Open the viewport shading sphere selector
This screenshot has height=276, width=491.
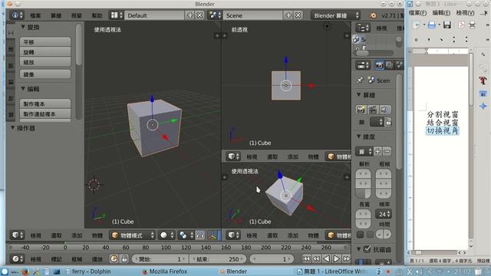166,235
